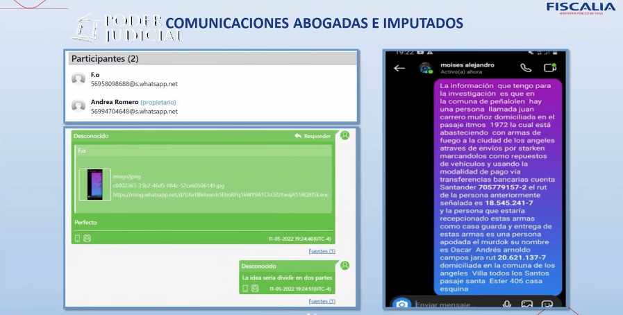
Task: Click the green avatar beside first Desconocido message
Action: [x=344, y=135]
